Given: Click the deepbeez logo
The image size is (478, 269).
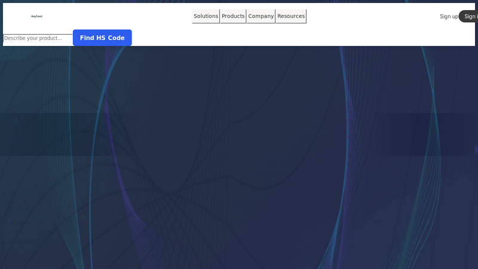Looking at the screenshot, I should coord(36,16).
